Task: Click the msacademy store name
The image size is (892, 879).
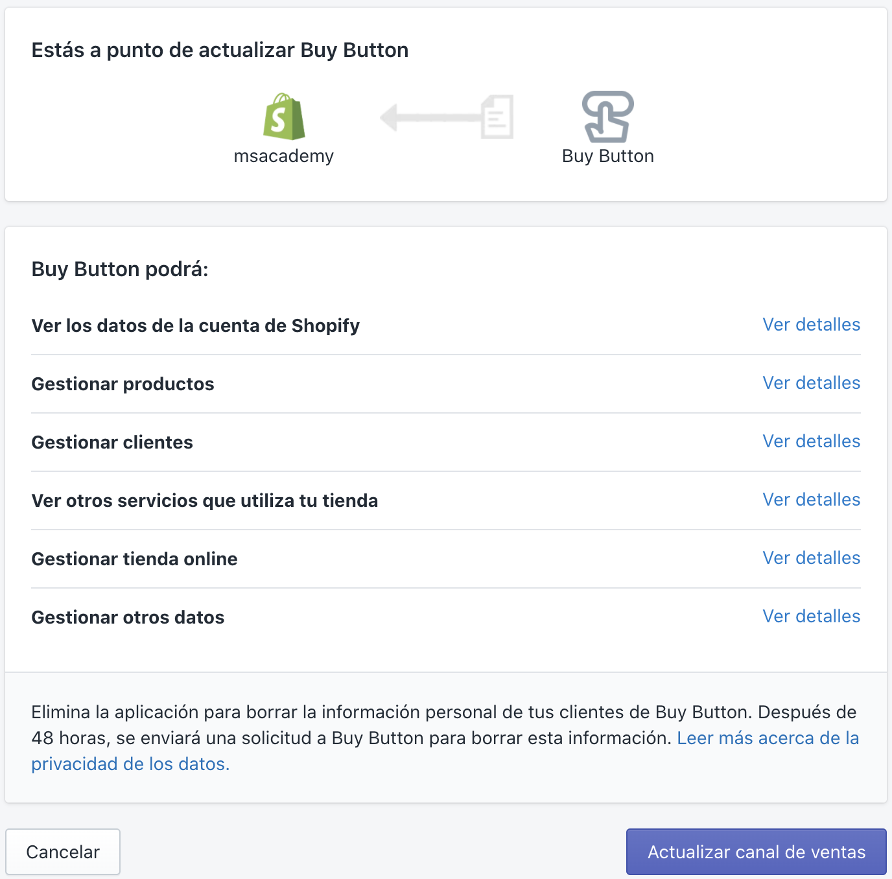Action: [x=284, y=156]
